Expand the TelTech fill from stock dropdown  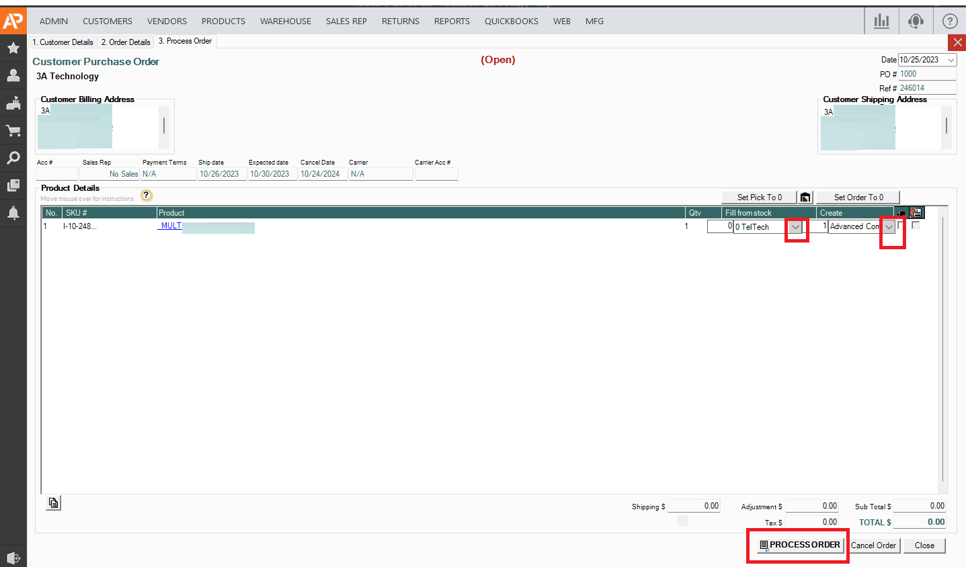coord(796,227)
